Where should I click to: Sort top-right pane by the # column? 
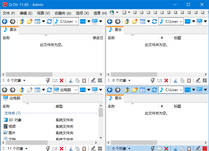tap(165, 38)
